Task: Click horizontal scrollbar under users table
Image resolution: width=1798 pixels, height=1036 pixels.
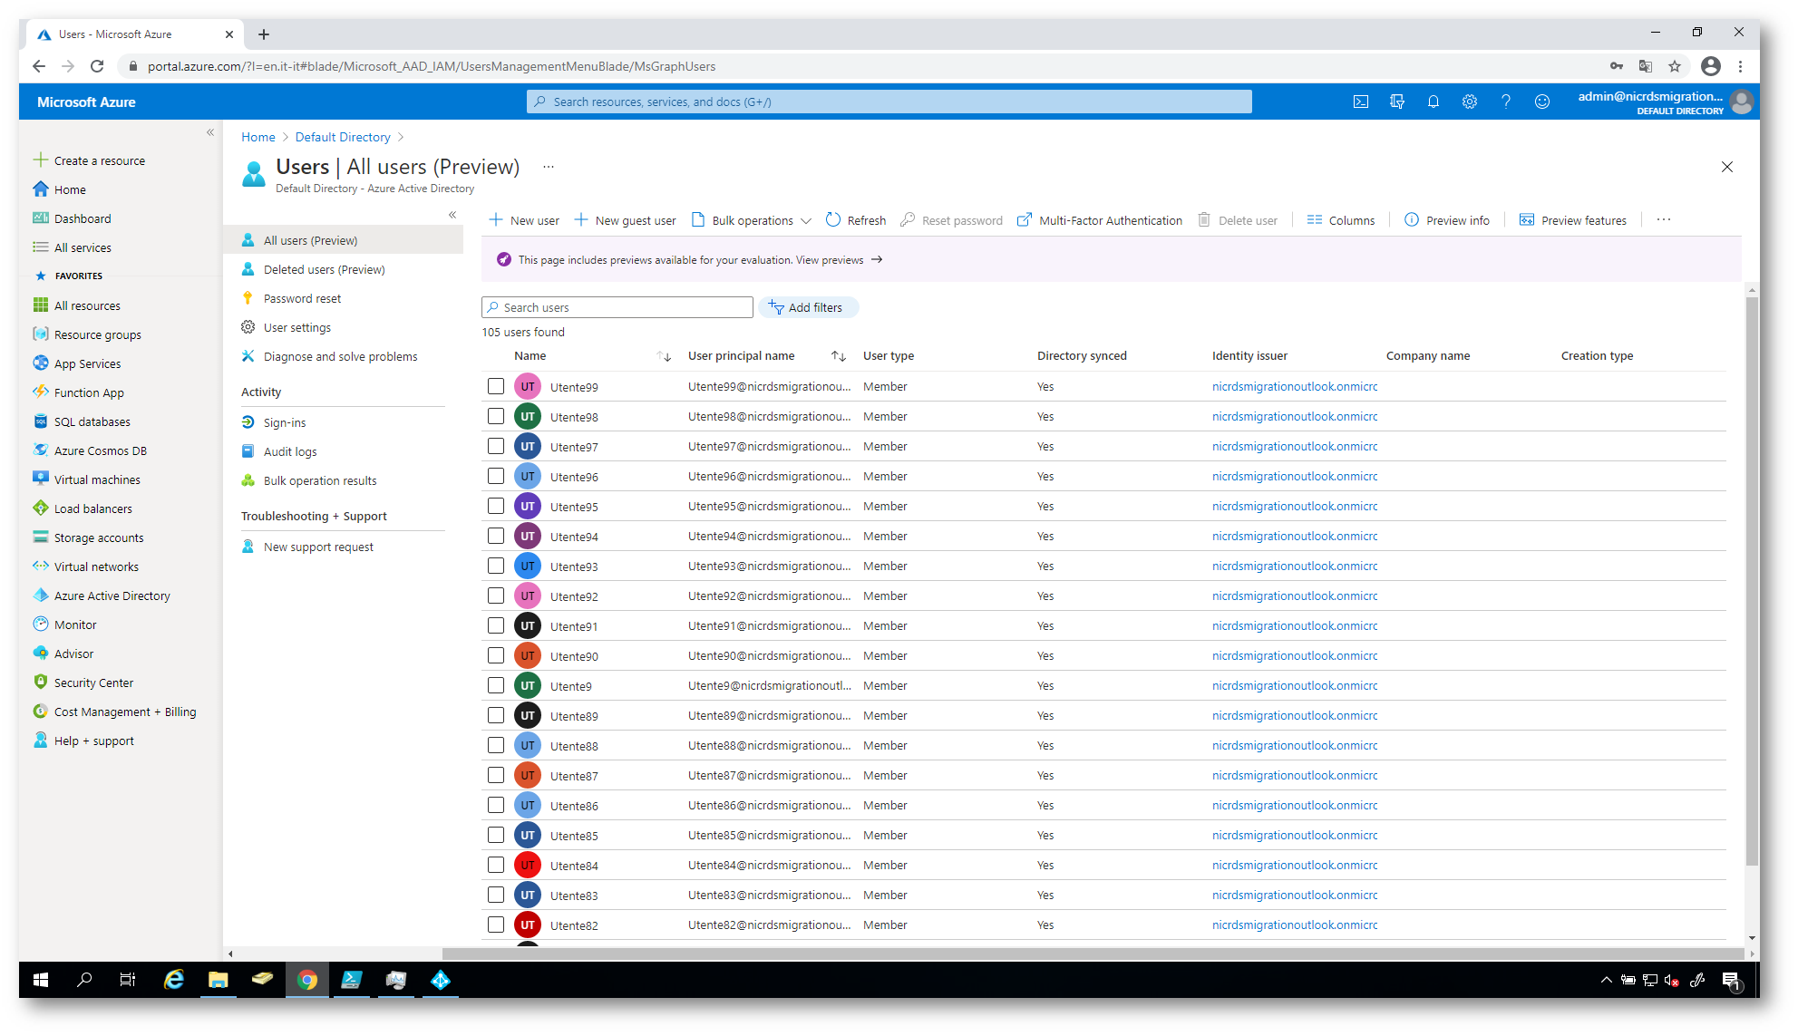Action: (x=1093, y=954)
